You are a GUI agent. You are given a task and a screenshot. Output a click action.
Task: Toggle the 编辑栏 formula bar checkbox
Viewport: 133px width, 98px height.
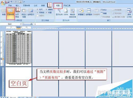(47, 9)
